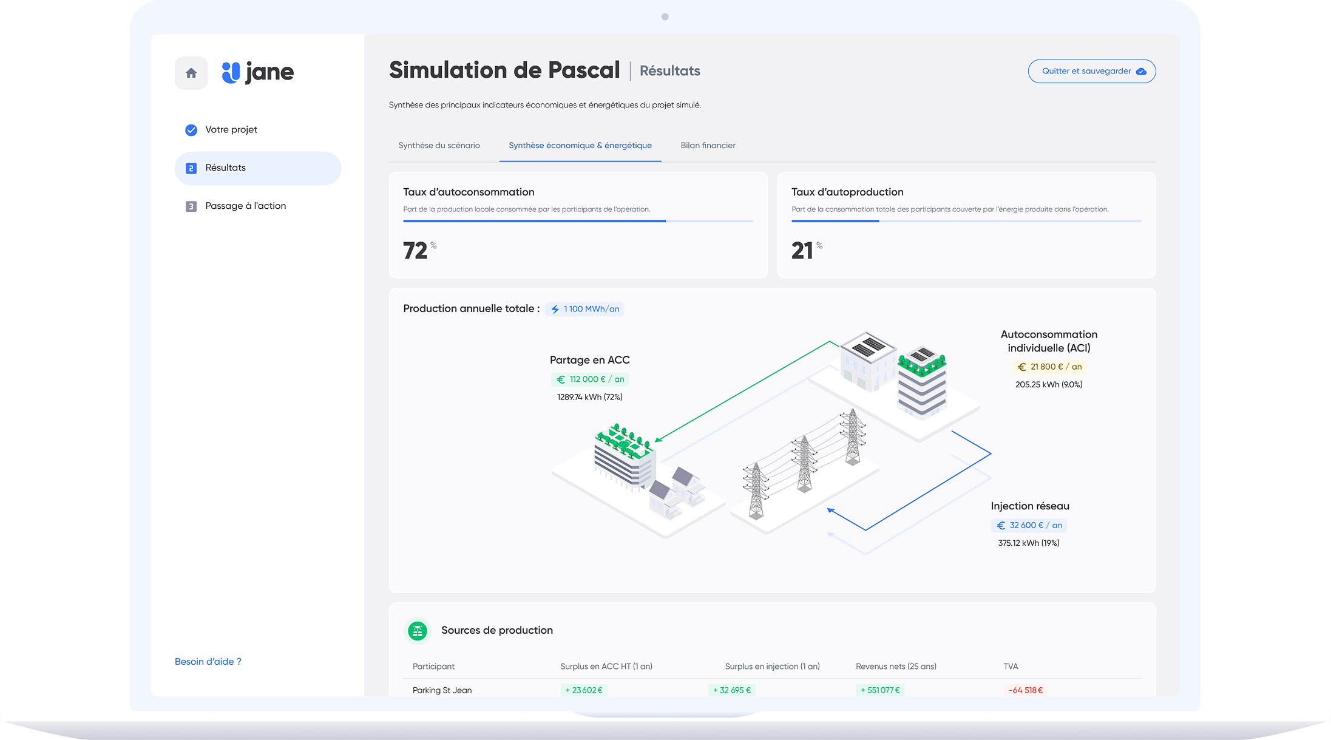Click the 21 800 € / an ACI badge
This screenshot has height=740, width=1331.
pos(1049,367)
